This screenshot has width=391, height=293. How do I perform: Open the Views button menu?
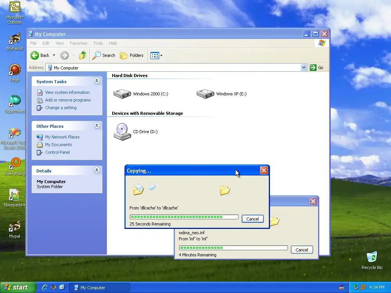(x=156, y=55)
